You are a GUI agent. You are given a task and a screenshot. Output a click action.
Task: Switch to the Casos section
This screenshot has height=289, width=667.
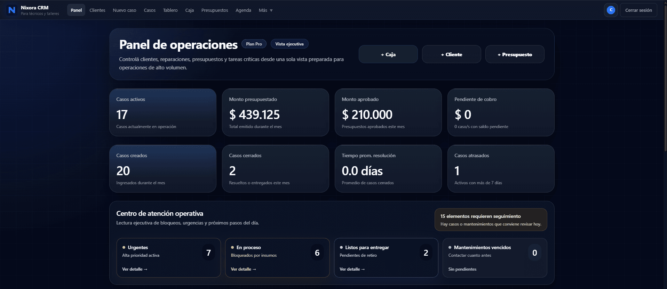150,10
